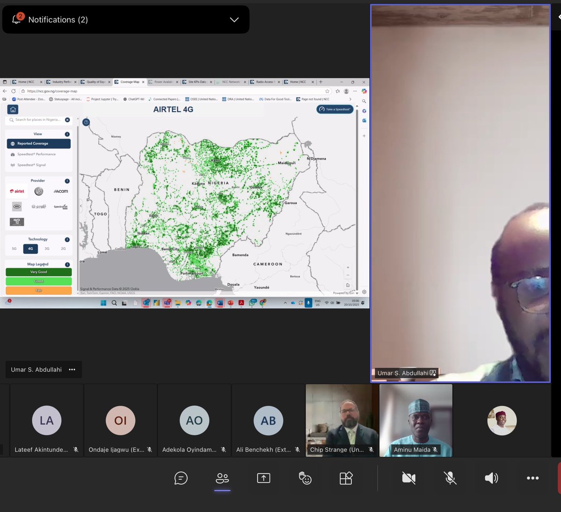Select Ali Benchekh participant tile

tap(268, 421)
